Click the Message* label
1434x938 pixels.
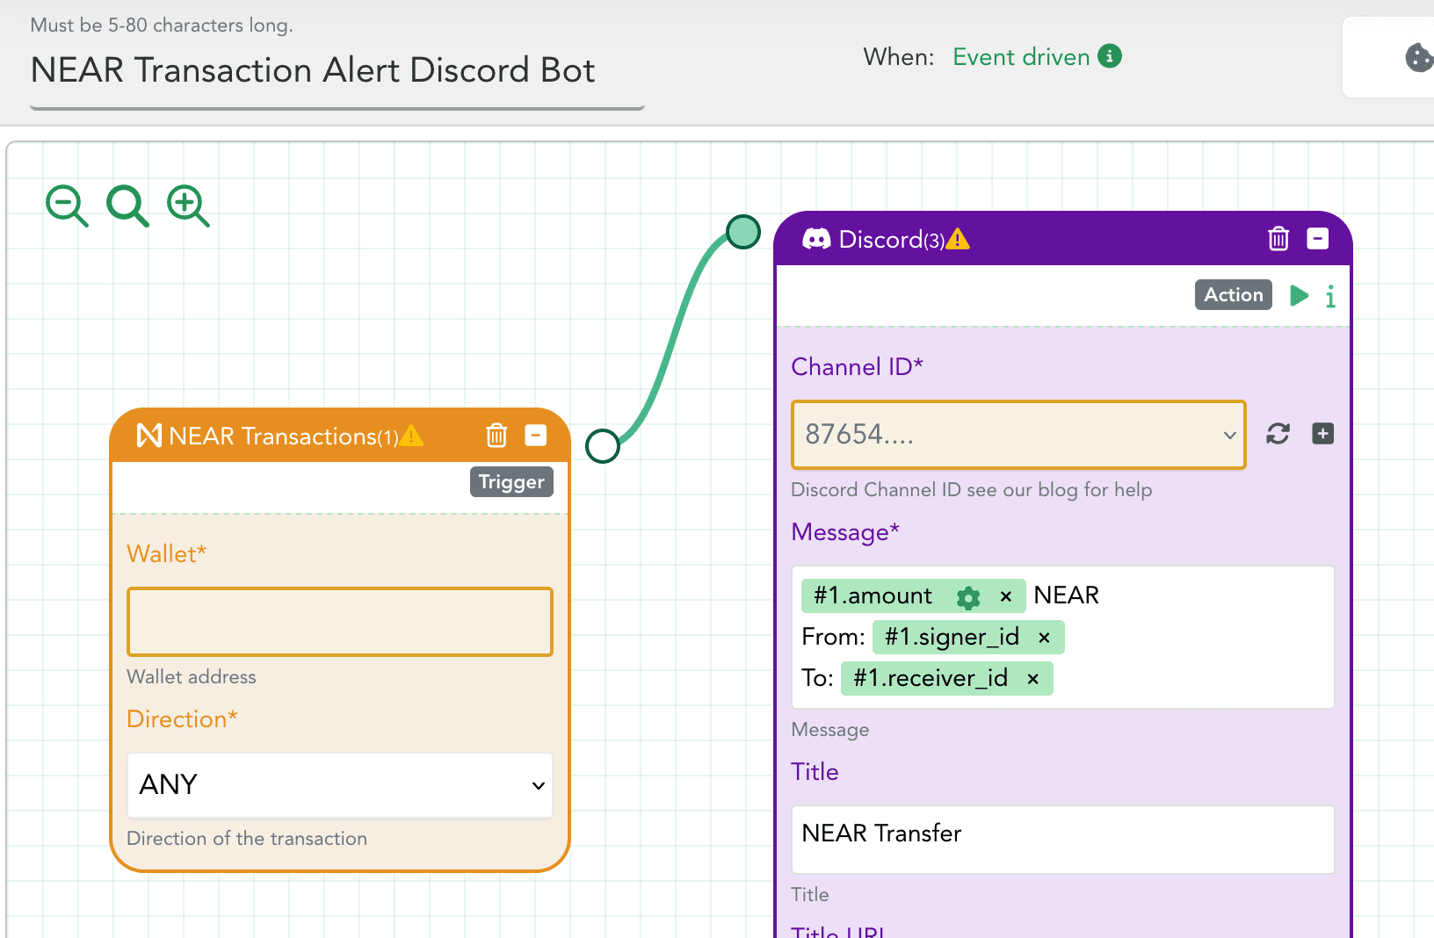point(845,532)
